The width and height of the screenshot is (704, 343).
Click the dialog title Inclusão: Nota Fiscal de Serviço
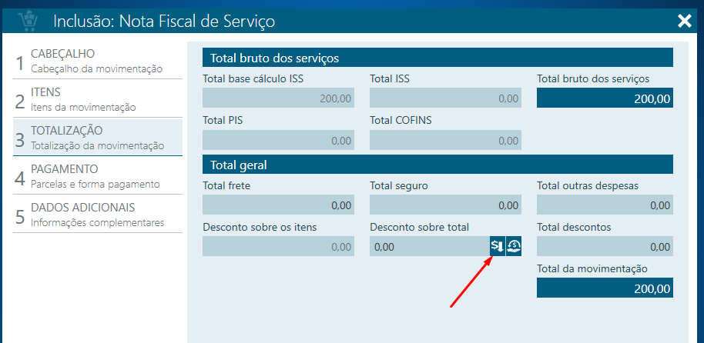tap(164, 21)
